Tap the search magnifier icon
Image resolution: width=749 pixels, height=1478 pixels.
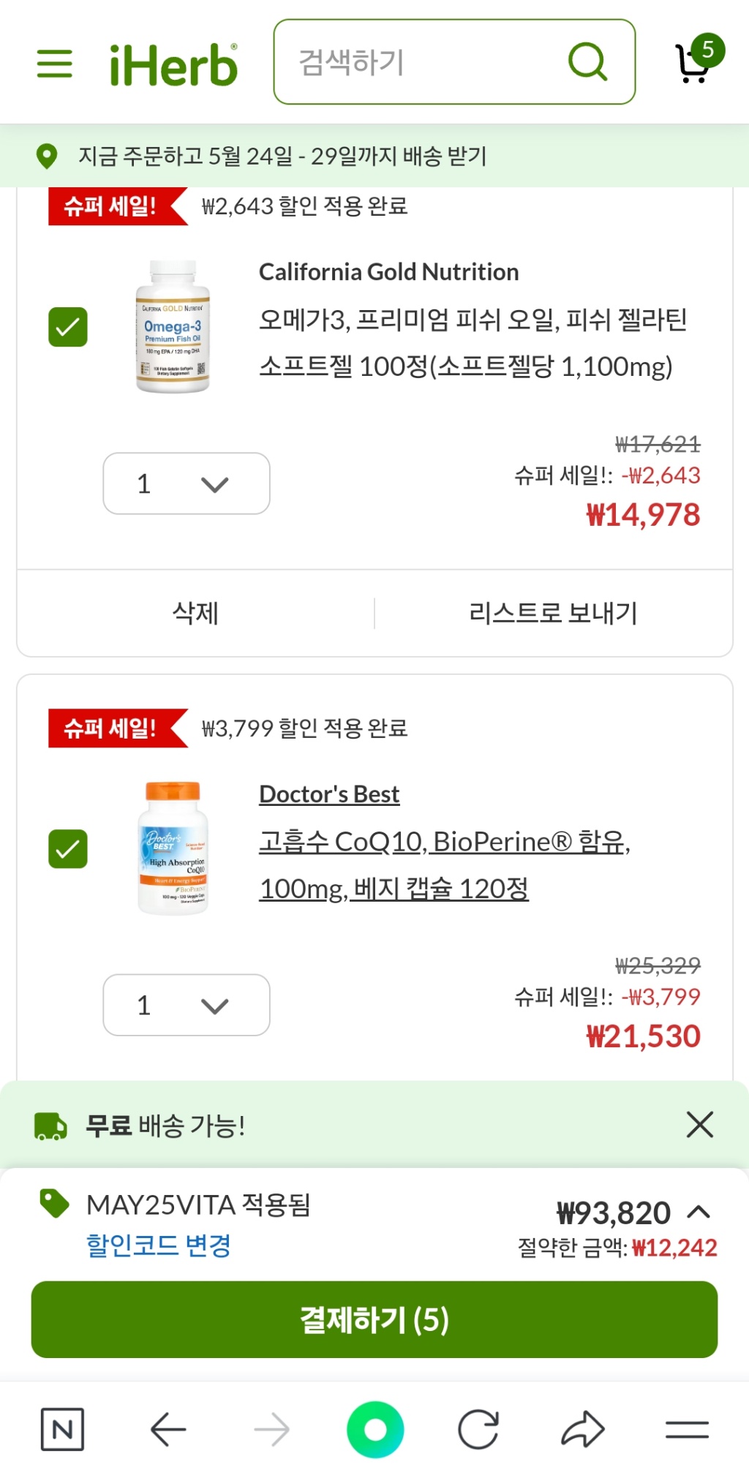587,62
